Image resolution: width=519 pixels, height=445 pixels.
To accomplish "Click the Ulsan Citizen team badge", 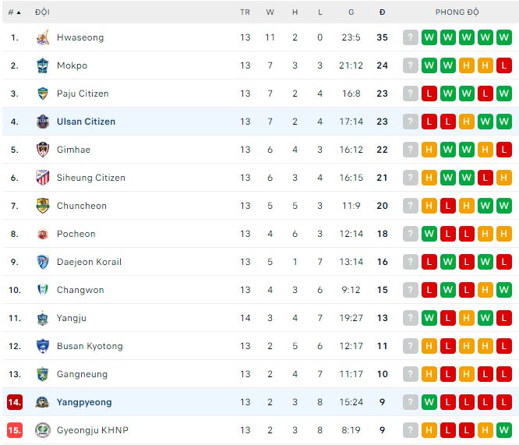I will [43, 122].
